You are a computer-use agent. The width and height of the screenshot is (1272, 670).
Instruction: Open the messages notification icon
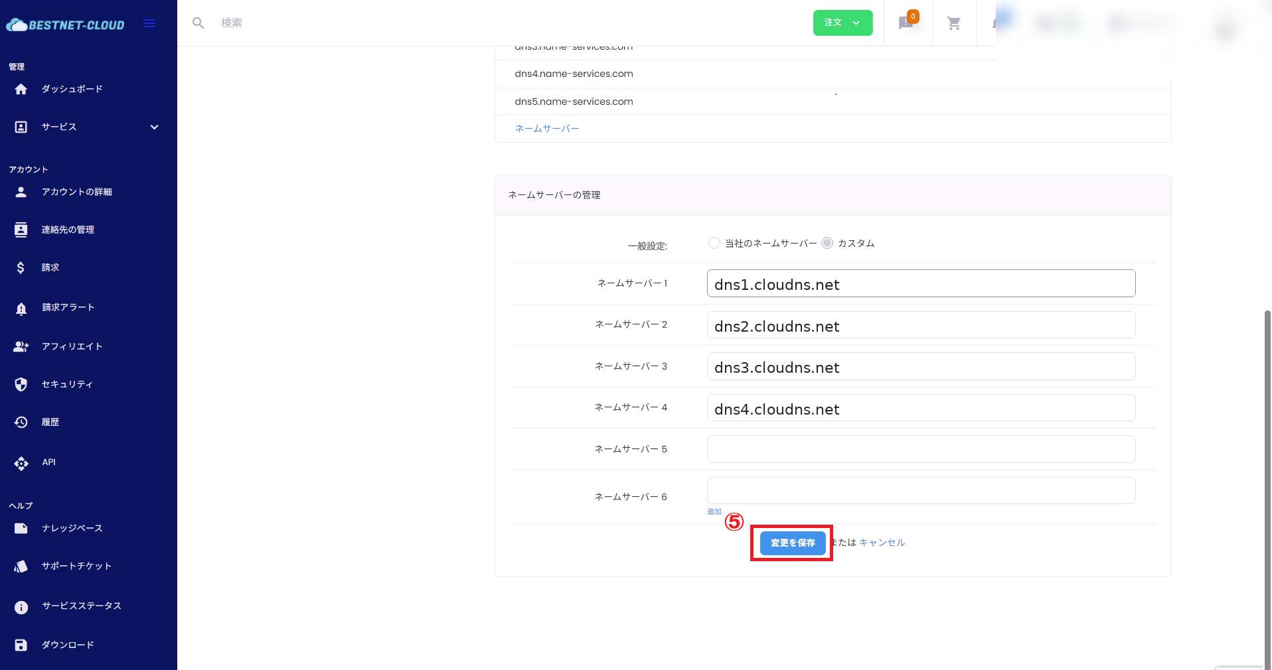[906, 23]
